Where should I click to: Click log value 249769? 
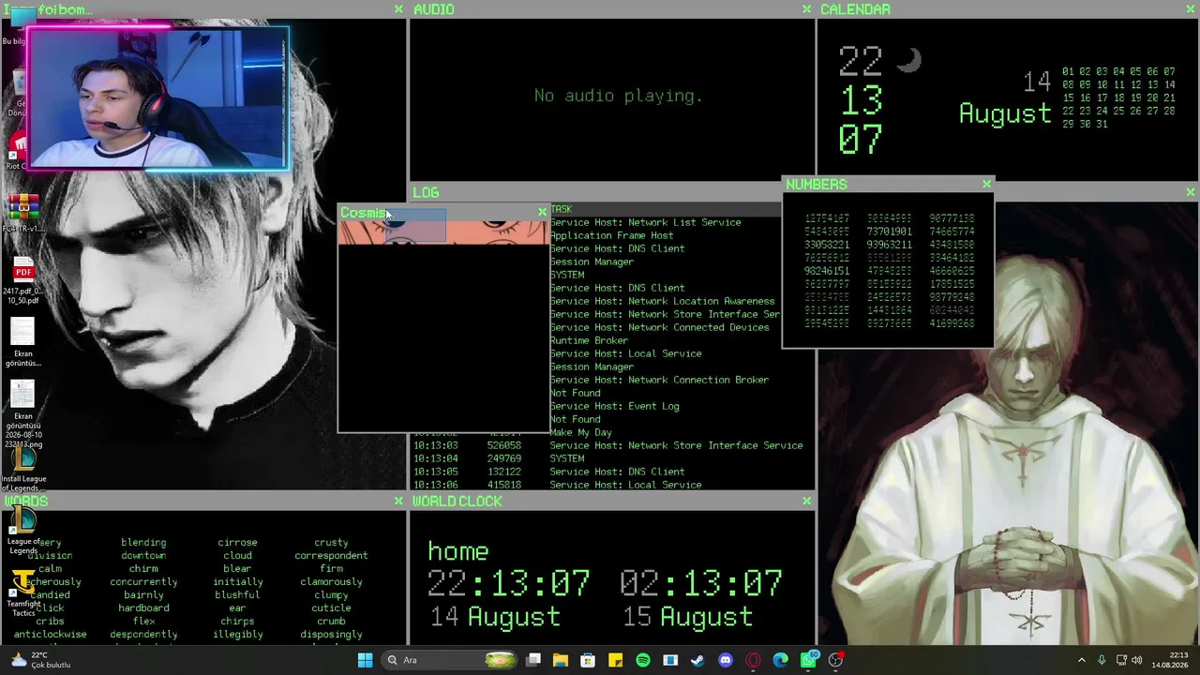coord(504,458)
